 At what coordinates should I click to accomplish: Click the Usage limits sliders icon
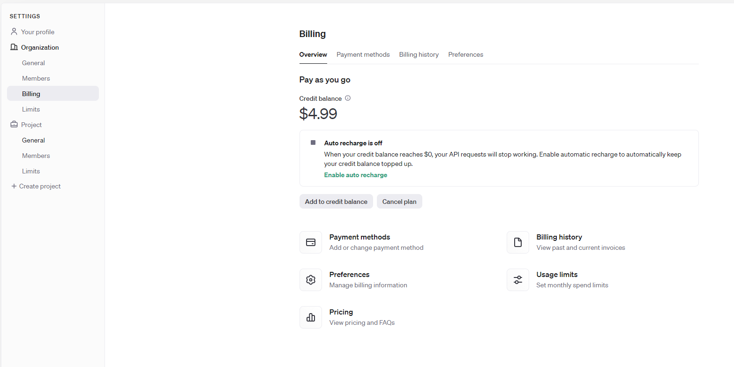[x=517, y=280]
